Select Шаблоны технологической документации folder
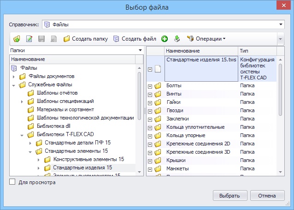Image resolution: width=294 pixels, height=210 pixels. 85,118
